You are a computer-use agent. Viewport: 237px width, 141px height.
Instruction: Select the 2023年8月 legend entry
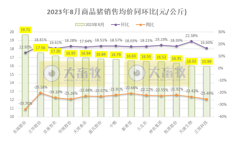(x=90, y=25)
